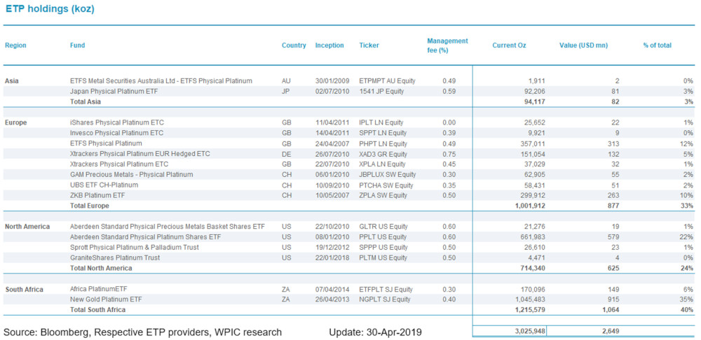Click the Country column header

click(294, 45)
